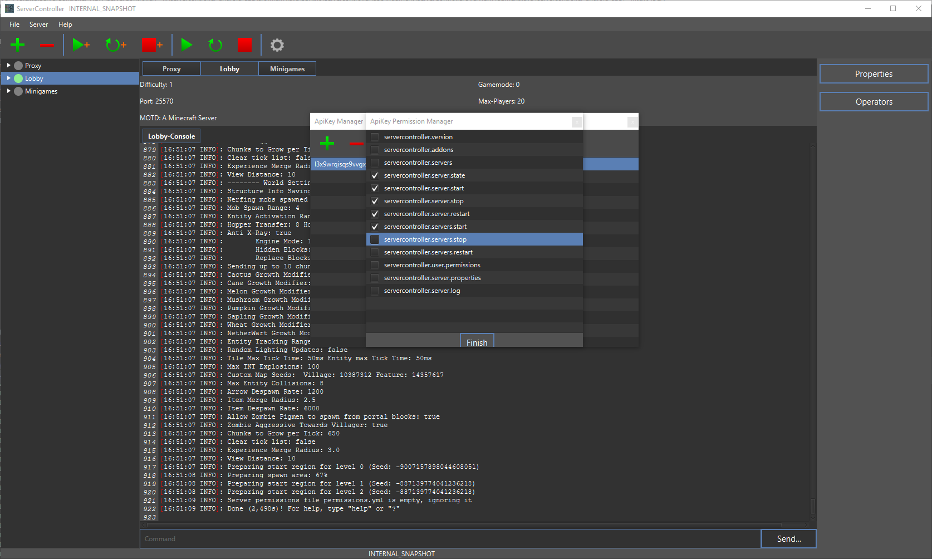Image resolution: width=932 pixels, height=559 pixels.
Task: Click INTERNAL_SNAPSHOT in the status bar
Action: (401, 554)
